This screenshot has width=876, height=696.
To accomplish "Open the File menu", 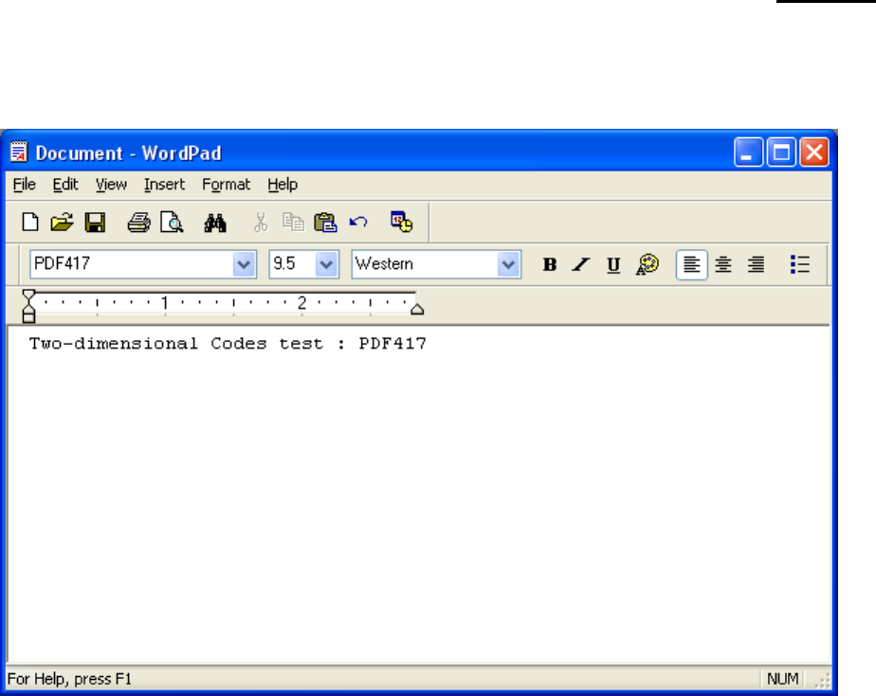I will pyautogui.click(x=24, y=185).
